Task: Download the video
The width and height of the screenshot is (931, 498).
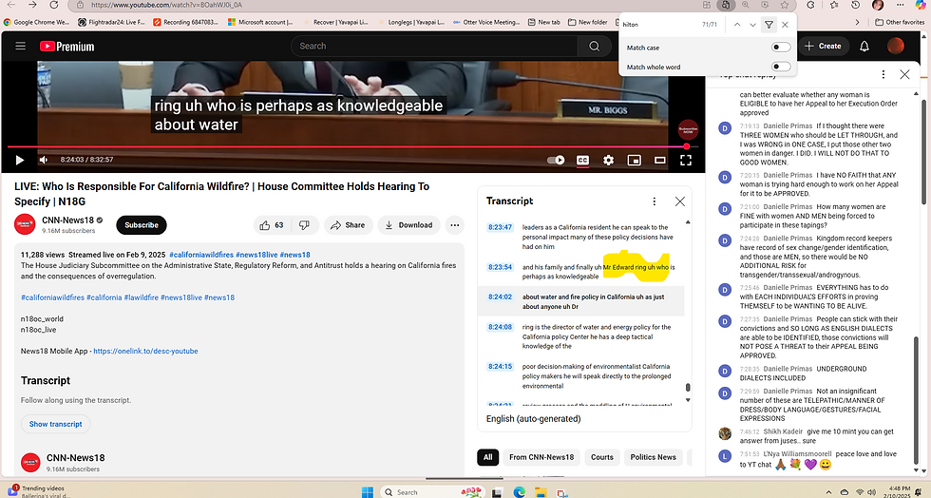Action: [408, 225]
